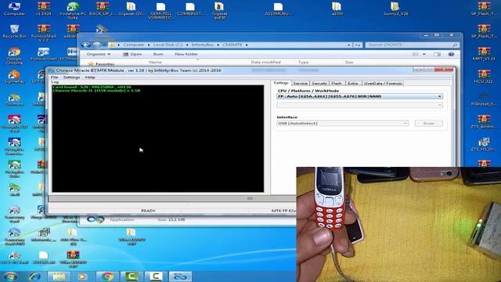
Task: Open the File menu in Chinese Miracle
Action: click(x=54, y=78)
